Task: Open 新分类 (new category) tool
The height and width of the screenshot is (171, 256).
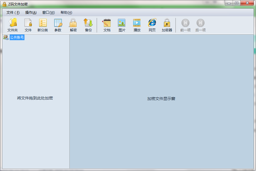Action: 43,25
